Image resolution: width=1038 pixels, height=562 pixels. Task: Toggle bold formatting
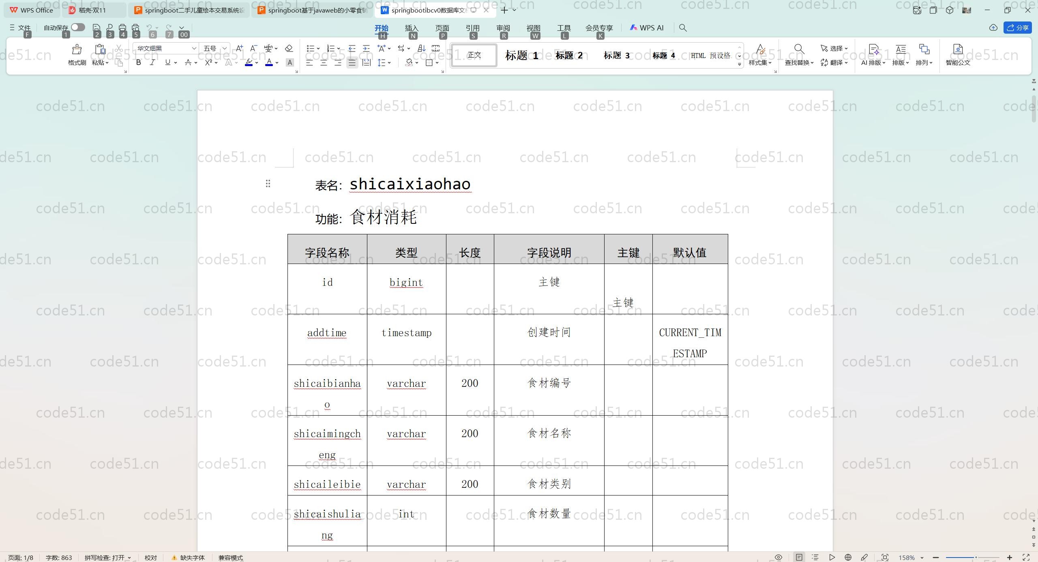(x=138, y=62)
